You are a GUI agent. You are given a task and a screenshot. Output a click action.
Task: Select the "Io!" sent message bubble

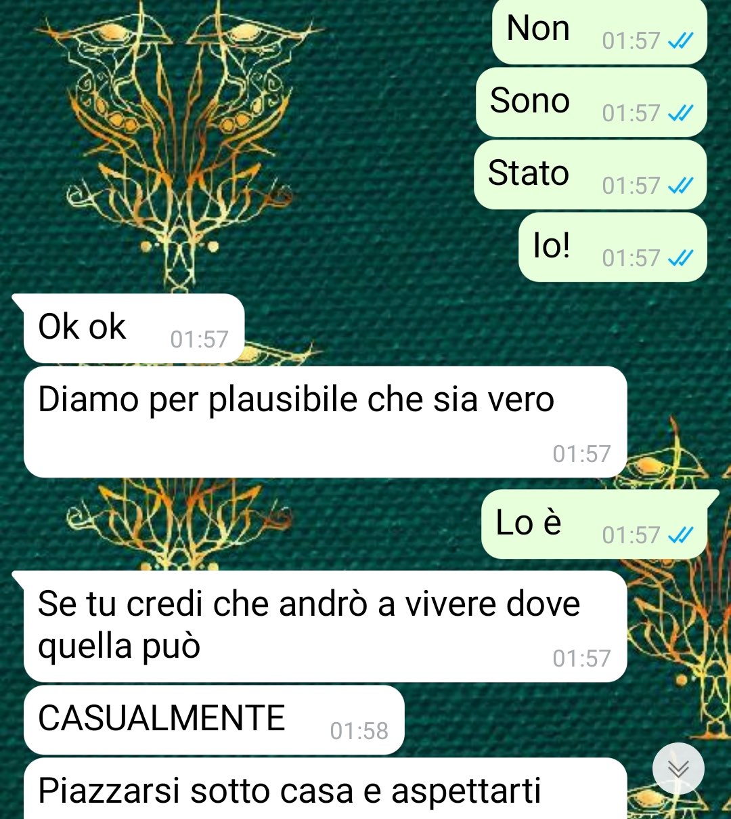click(x=613, y=247)
